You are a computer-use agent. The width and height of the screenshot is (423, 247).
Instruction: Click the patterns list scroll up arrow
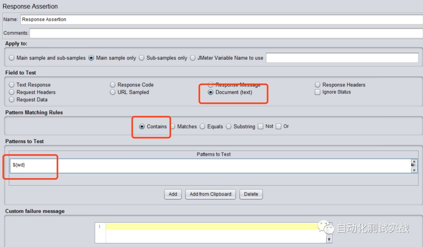[x=414, y=162]
